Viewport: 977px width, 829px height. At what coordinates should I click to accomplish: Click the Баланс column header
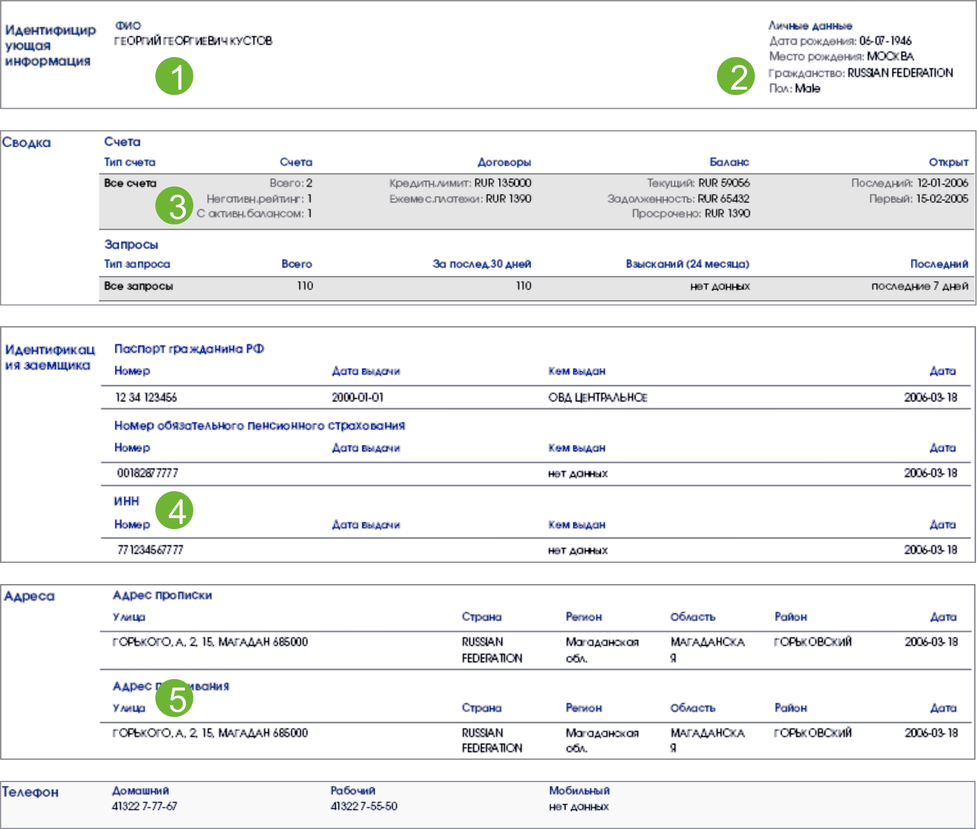(728, 162)
